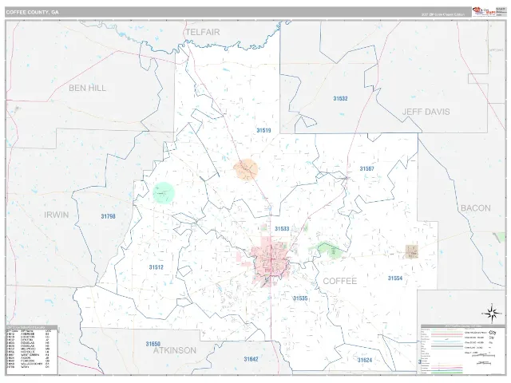Click the TELFAIR county label
Viewport: 511px width, 383px height.
point(203,32)
